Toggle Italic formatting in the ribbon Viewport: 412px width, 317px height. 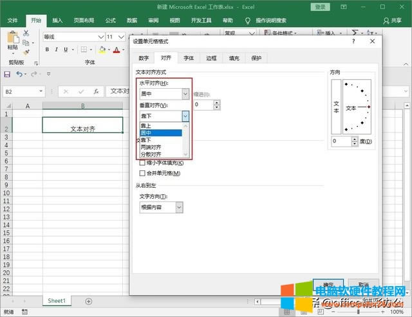pyautogui.click(x=57, y=50)
